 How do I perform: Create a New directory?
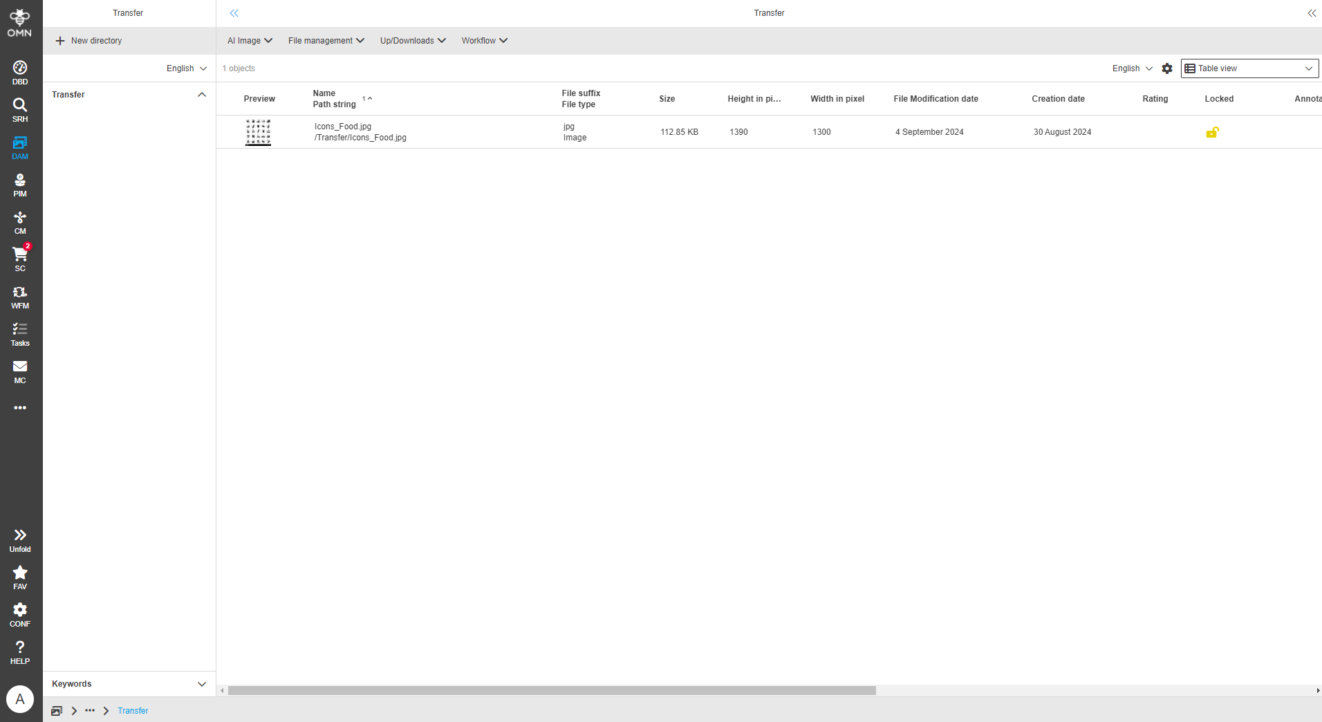coord(89,40)
